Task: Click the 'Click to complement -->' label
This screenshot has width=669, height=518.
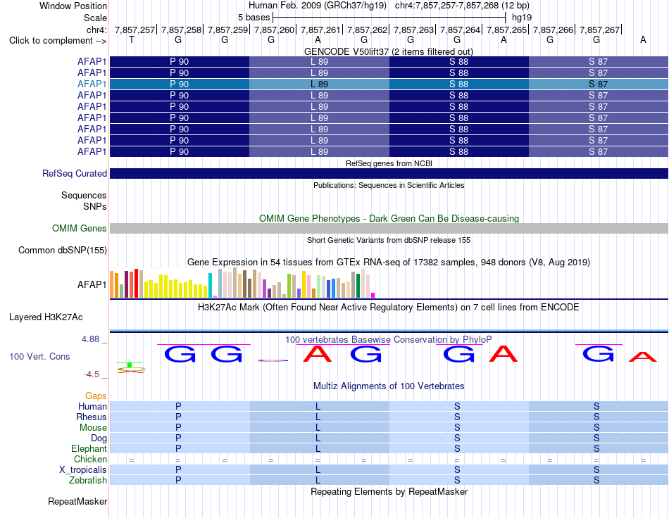Action: coord(58,41)
